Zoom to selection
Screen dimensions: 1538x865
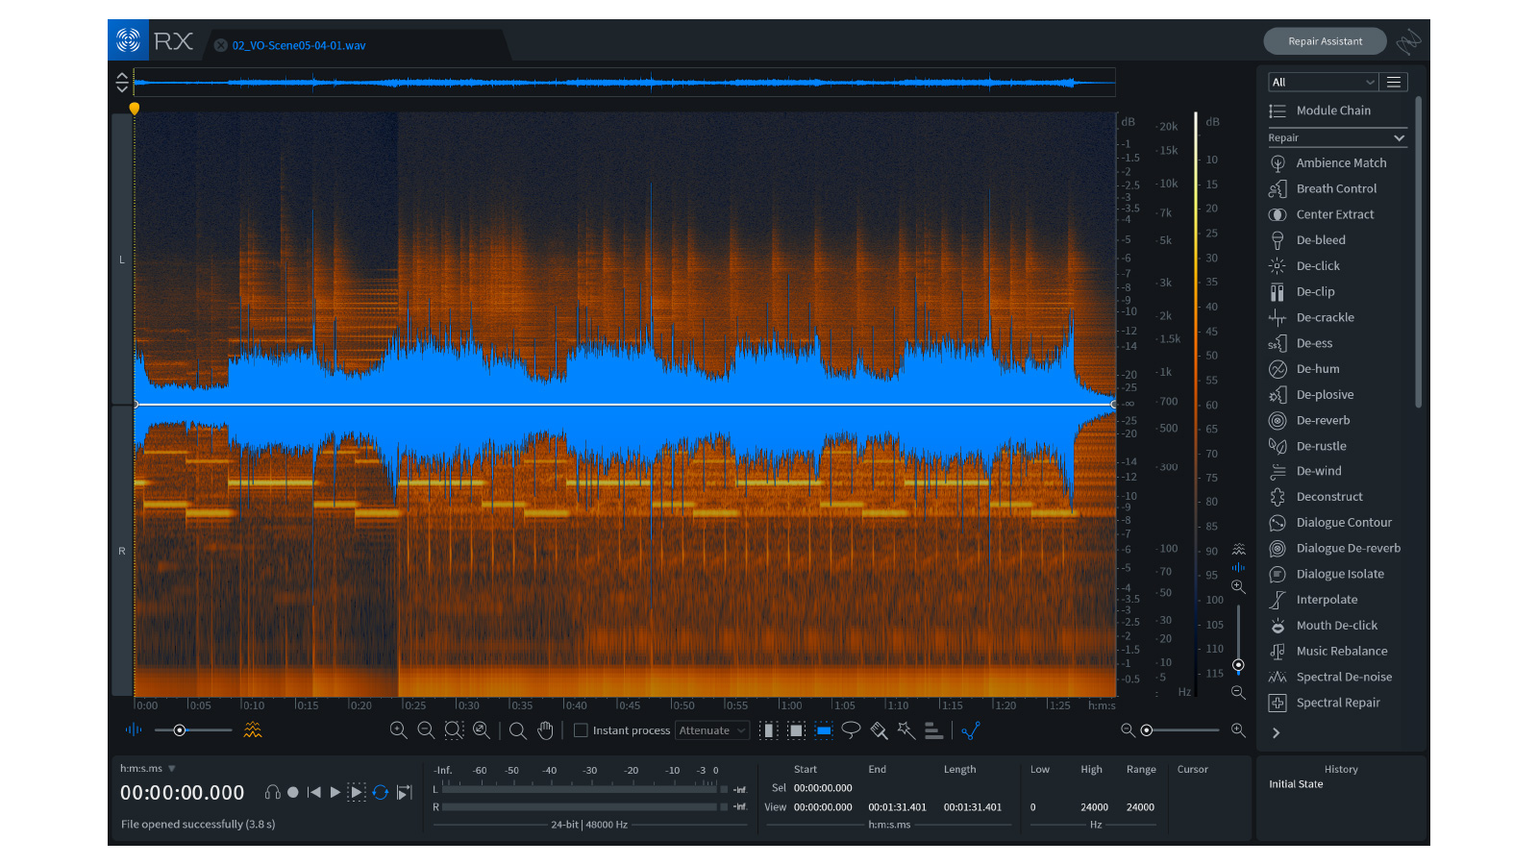tap(454, 730)
